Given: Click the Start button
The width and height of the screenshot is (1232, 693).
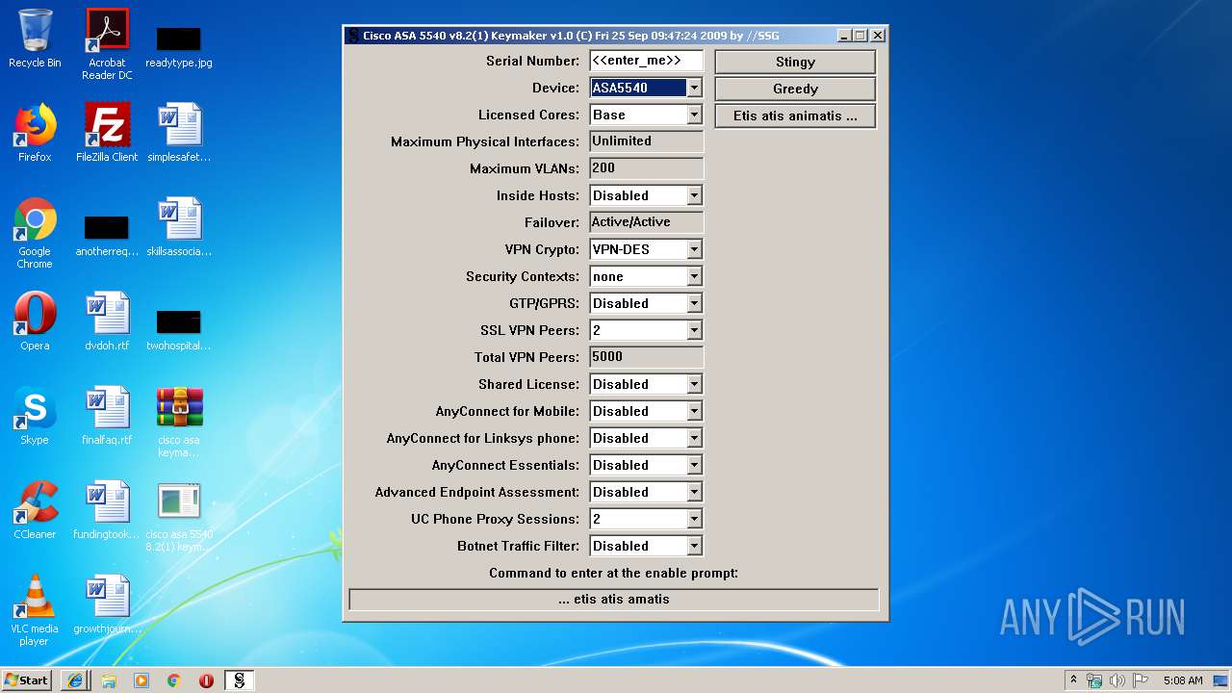Looking at the screenshot, I should (27, 680).
